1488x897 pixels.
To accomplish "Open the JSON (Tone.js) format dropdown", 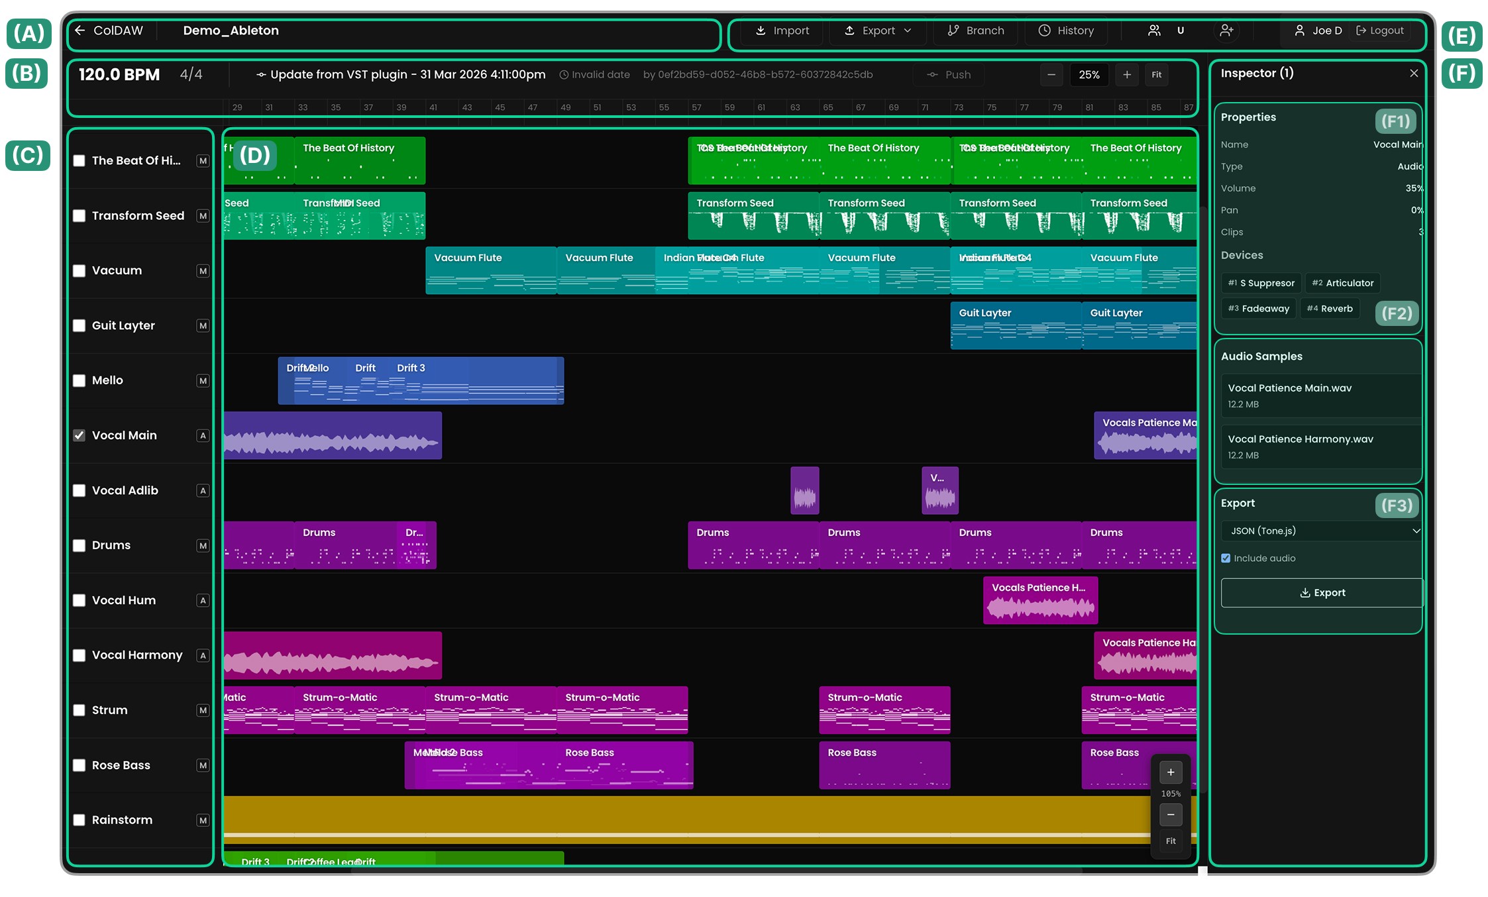I will tap(1320, 531).
